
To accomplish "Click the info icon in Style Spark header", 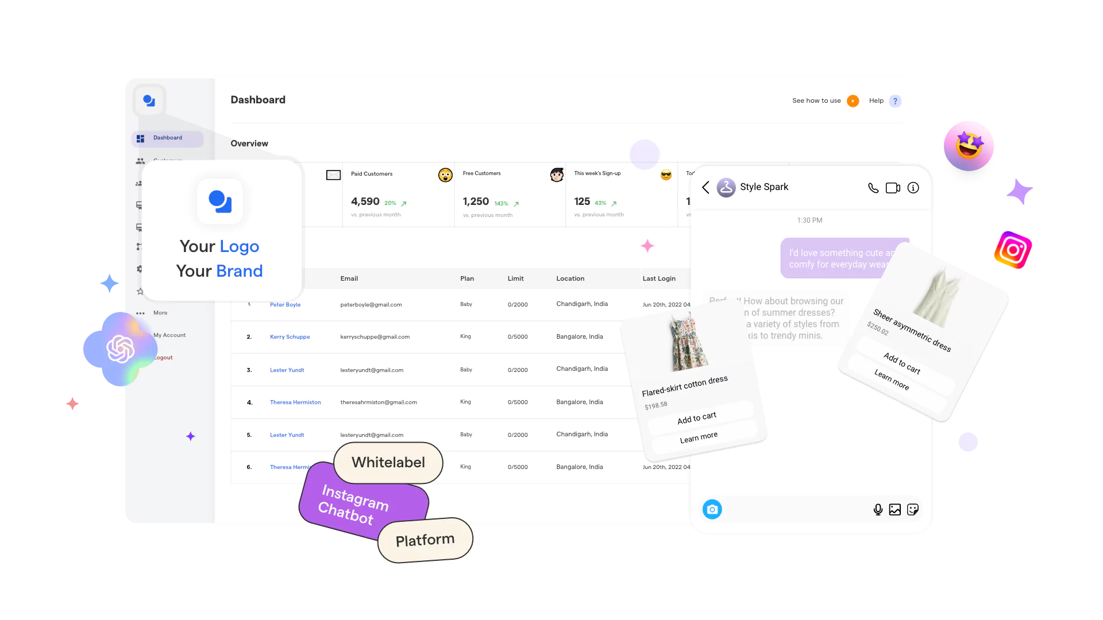I will point(913,188).
